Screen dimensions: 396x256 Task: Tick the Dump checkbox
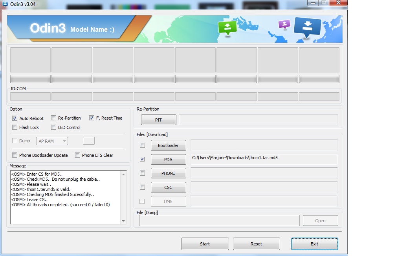[x=15, y=141]
